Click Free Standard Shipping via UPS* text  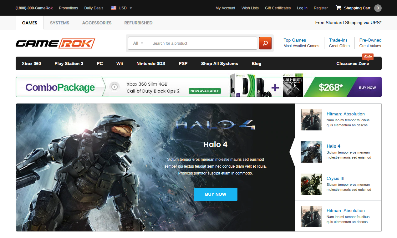[x=348, y=23]
